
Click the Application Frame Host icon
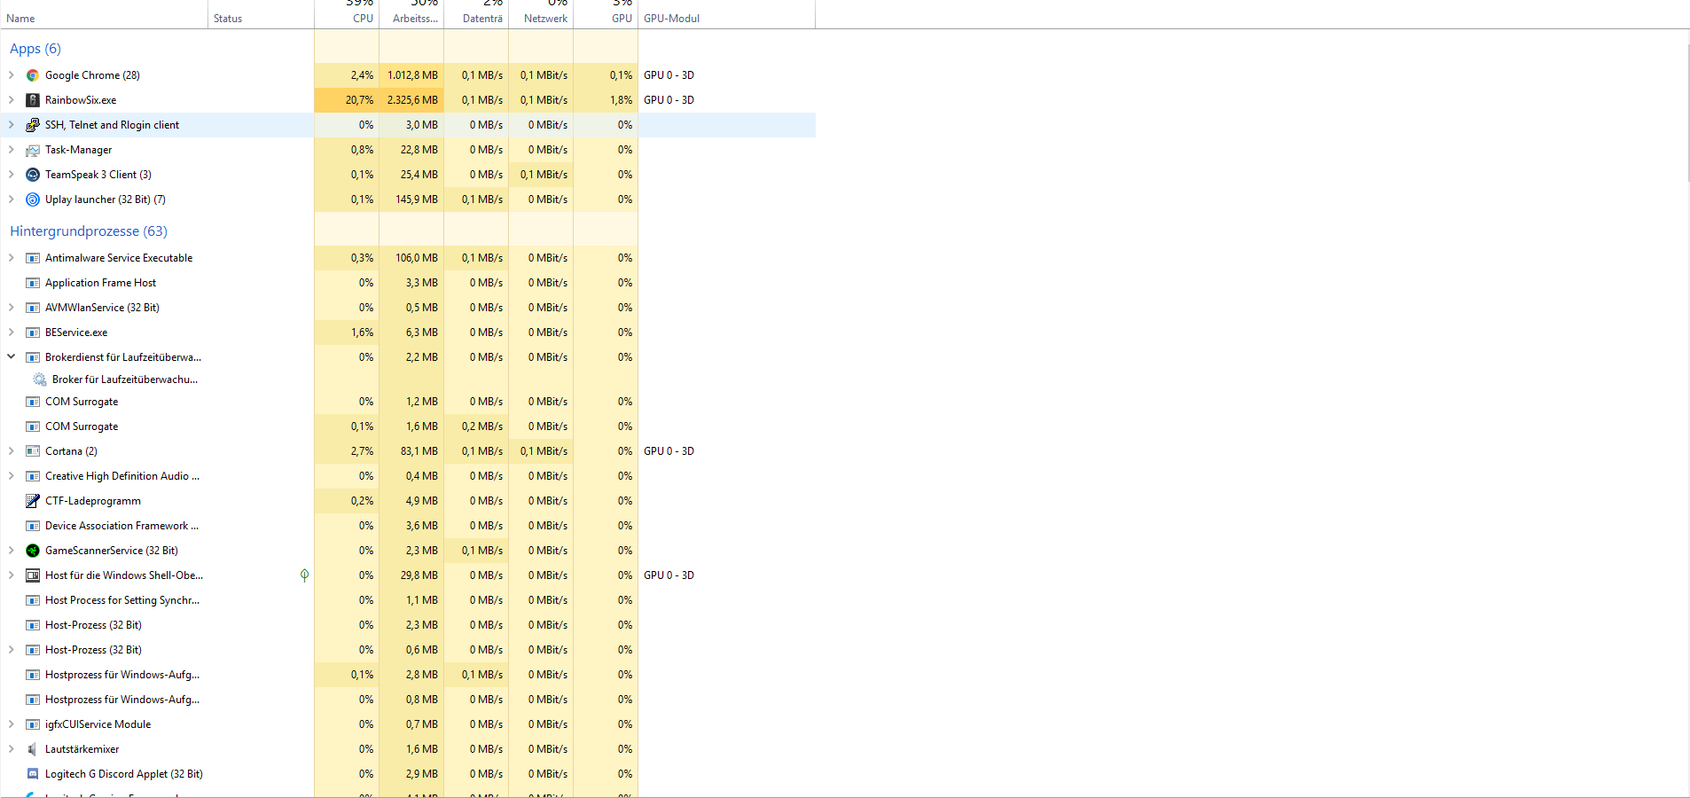coord(33,283)
